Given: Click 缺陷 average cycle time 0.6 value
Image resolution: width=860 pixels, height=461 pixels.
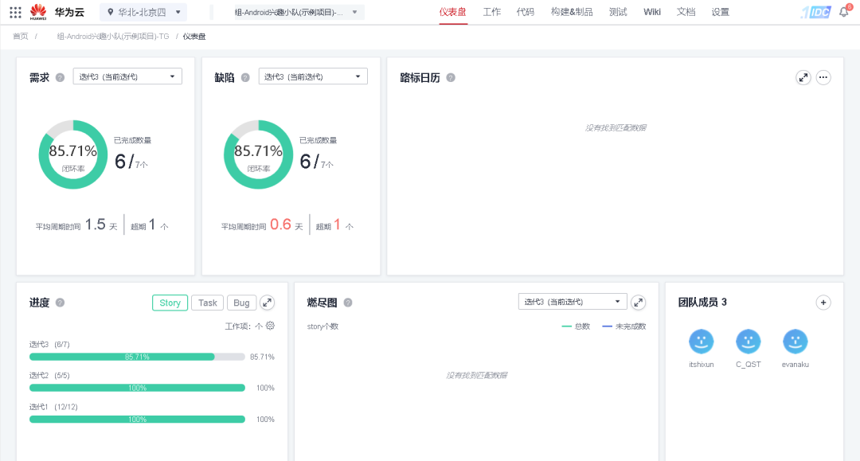Looking at the screenshot, I should [x=281, y=225].
